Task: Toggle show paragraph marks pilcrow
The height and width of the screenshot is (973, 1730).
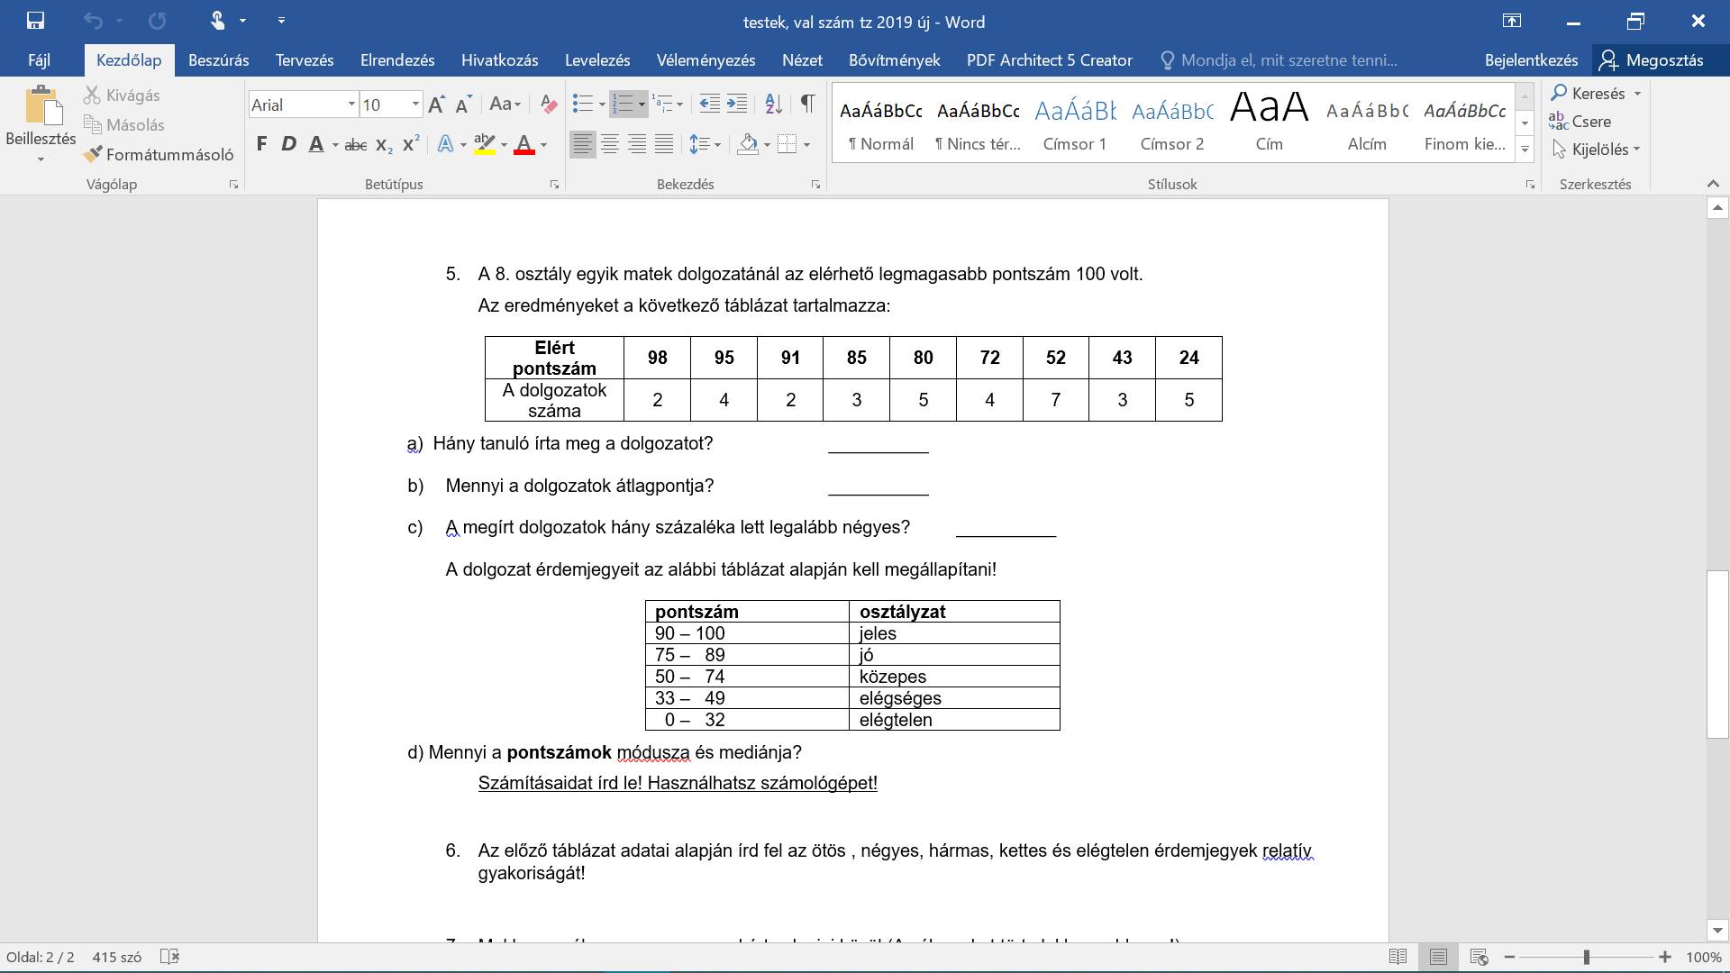Action: click(x=807, y=105)
